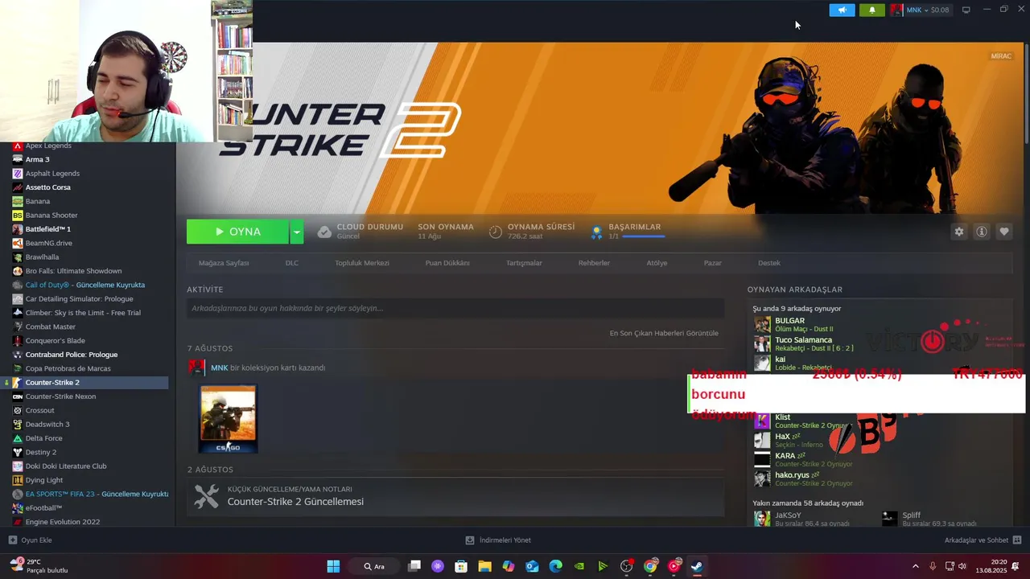The width and height of the screenshot is (1030, 579).
Task: Select Arma 3 in library list
Action: point(37,159)
